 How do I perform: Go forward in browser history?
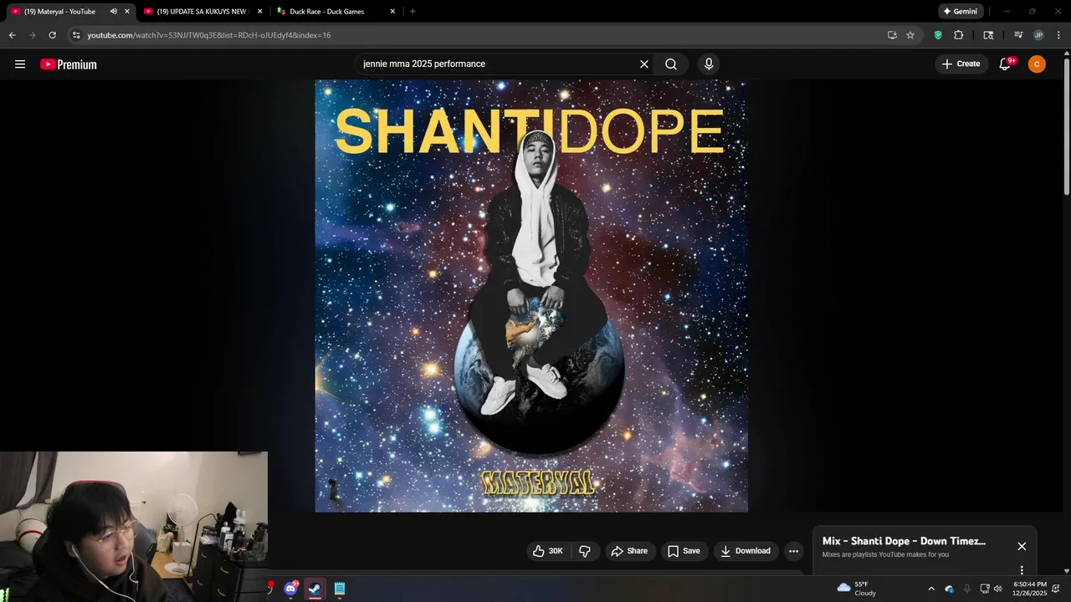[x=32, y=35]
